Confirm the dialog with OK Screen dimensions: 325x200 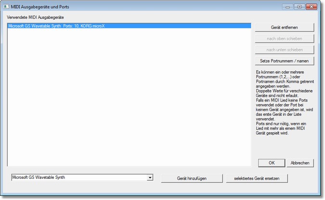click(x=271, y=163)
